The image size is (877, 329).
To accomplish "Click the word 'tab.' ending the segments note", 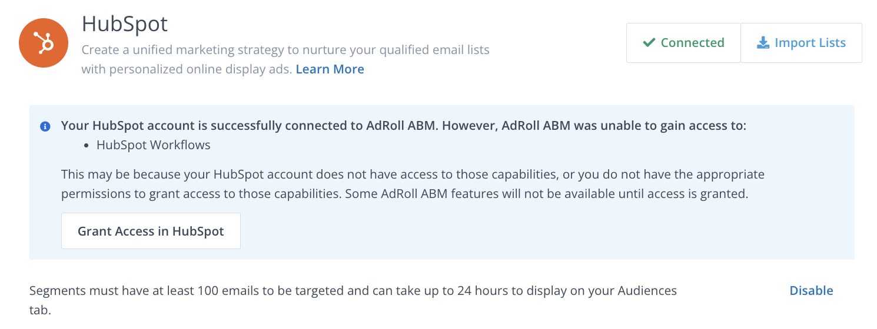I will tap(41, 310).
